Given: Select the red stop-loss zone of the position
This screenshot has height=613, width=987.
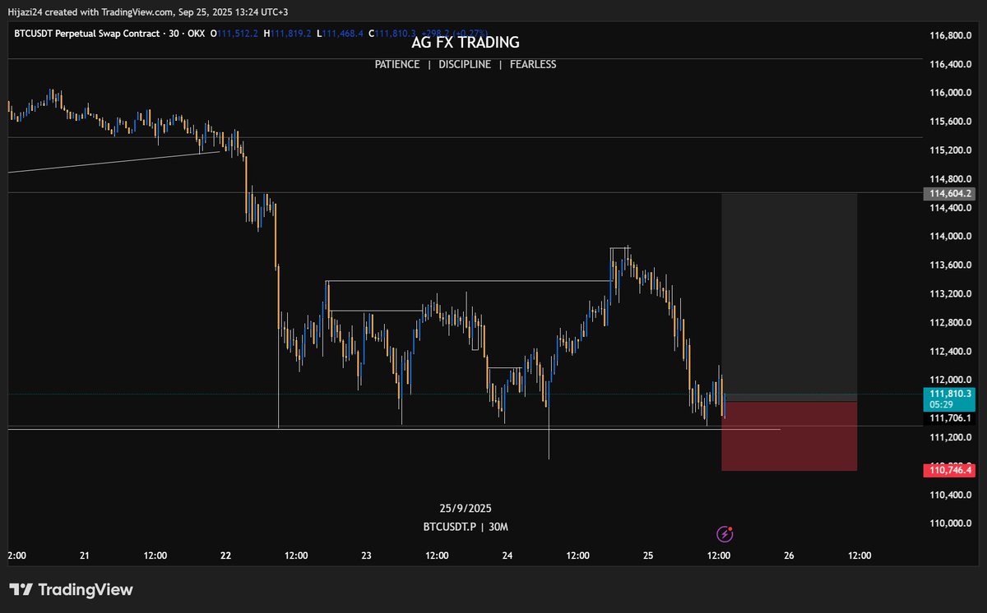Looking at the screenshot, I should [790, 436].
